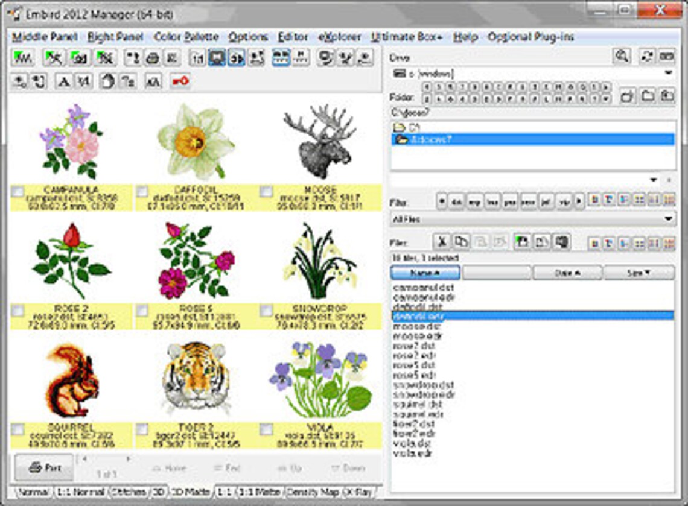Click the red key password protection icon
The image size is (688, 506).
181,81
